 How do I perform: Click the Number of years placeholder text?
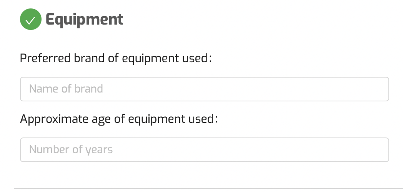71,150
